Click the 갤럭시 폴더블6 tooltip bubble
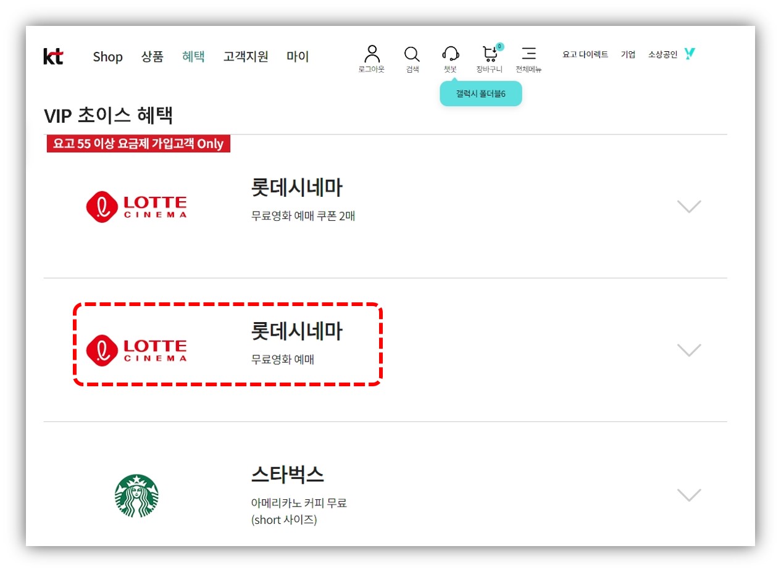 point(481,92)
